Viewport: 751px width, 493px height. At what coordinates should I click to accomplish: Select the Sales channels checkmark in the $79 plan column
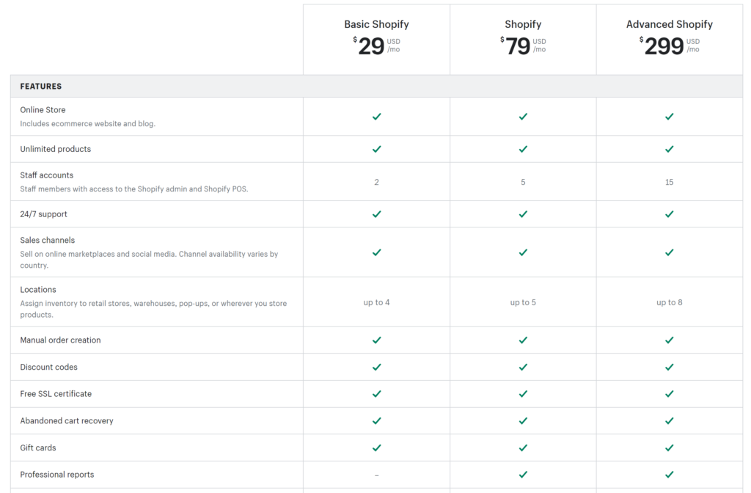click(x=523, y=252)
